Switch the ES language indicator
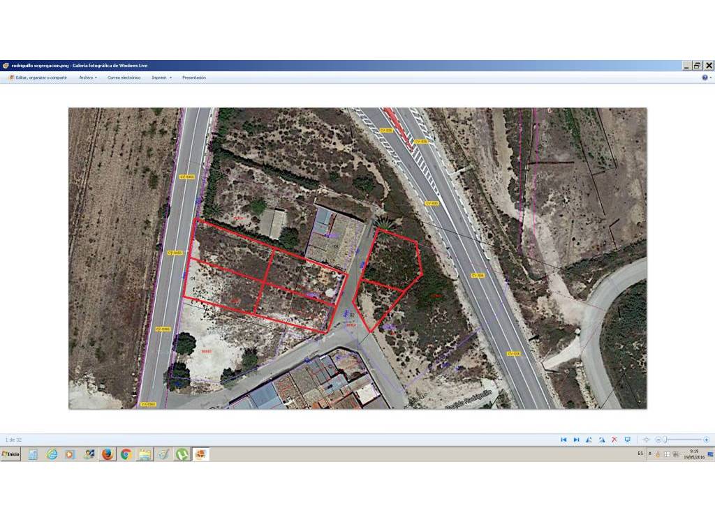Image resolution: width=715 pixels, height=522 pixels. [x=640, y=455]
